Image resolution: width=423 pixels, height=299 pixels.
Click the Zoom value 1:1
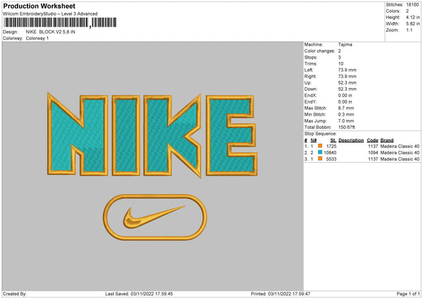click(409, 30)
